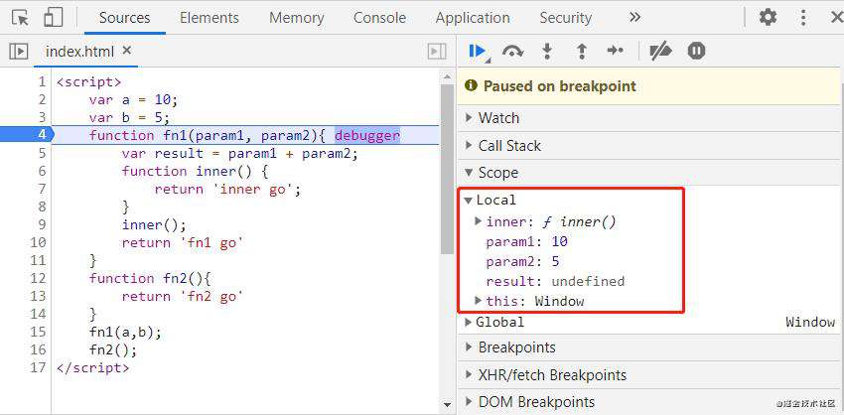
Task: Expand the DOM Breakpoints section
Action: point(650,401)
